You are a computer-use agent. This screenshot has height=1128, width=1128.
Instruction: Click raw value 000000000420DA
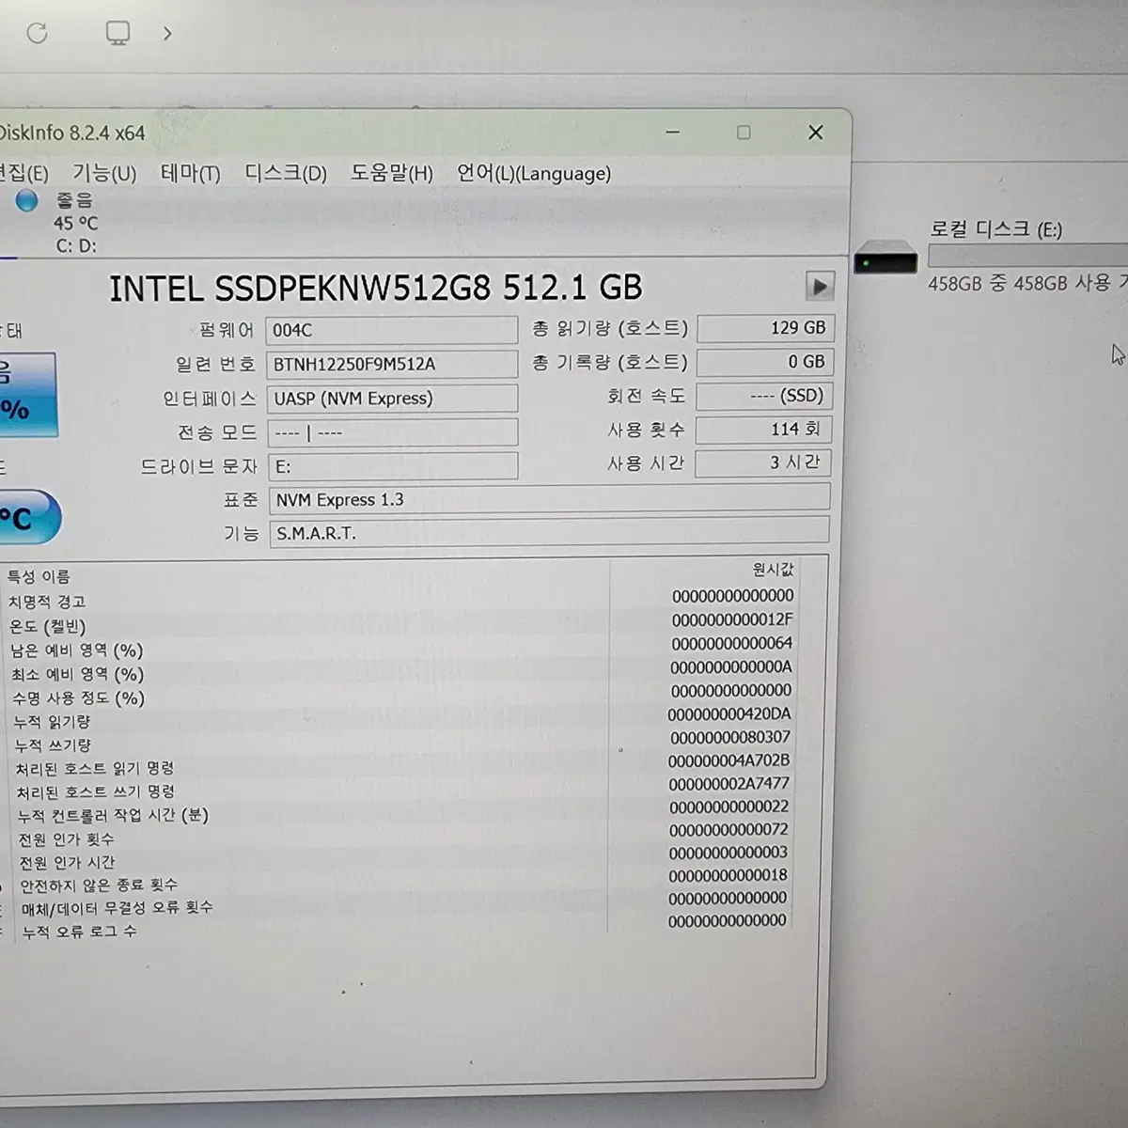coord(729,714)
